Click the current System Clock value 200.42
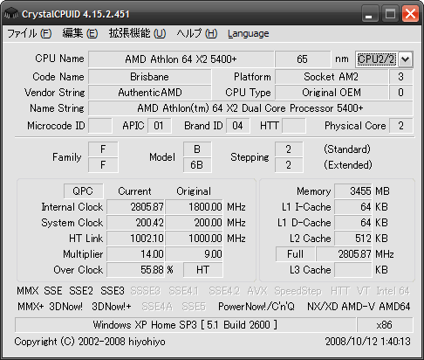This screenshot has width=424, height=360. (135, 223)
